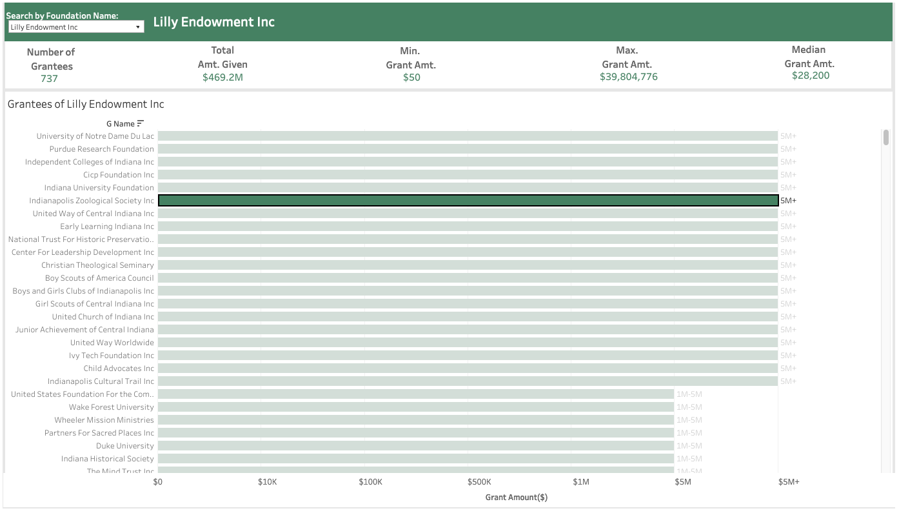
Task: Click 'Boys and Girls Clubs of Indianapolis Inc' label
Action: [84, 291]
